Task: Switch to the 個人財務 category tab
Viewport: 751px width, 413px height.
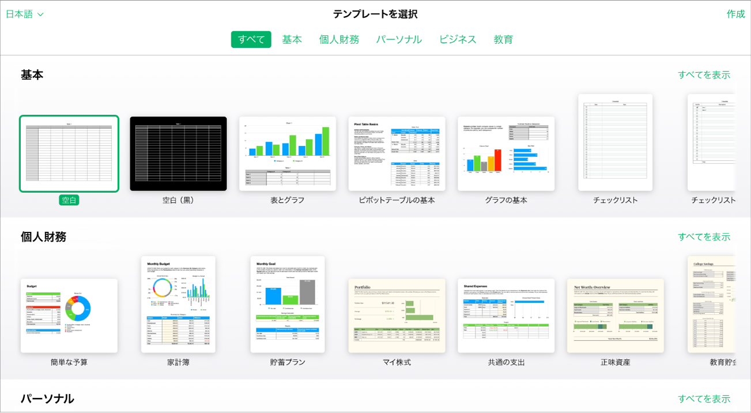Action: tap(339, 39)
